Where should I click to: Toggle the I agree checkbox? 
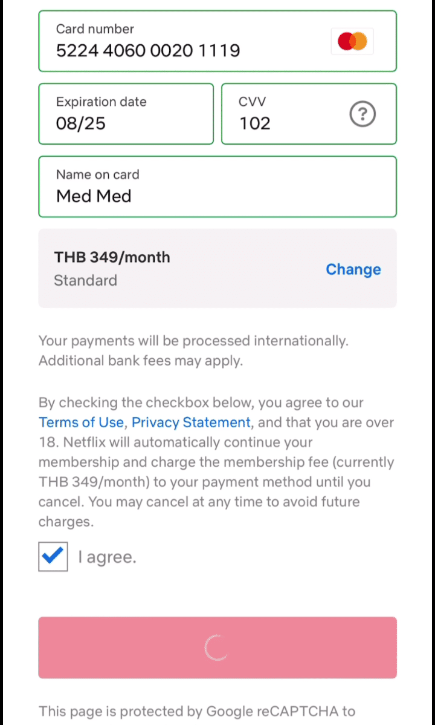coord(53,556)
